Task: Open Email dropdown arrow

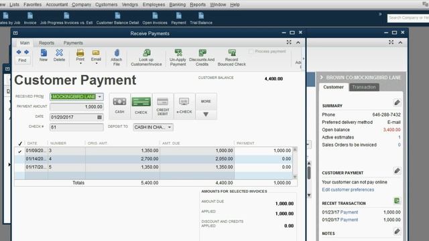Action: click(97, 64)
